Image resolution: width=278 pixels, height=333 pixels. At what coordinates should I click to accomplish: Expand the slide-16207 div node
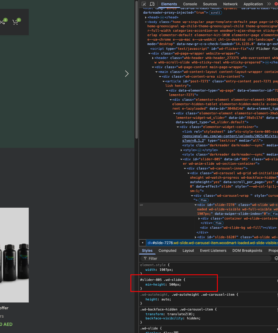click(195, 237)
